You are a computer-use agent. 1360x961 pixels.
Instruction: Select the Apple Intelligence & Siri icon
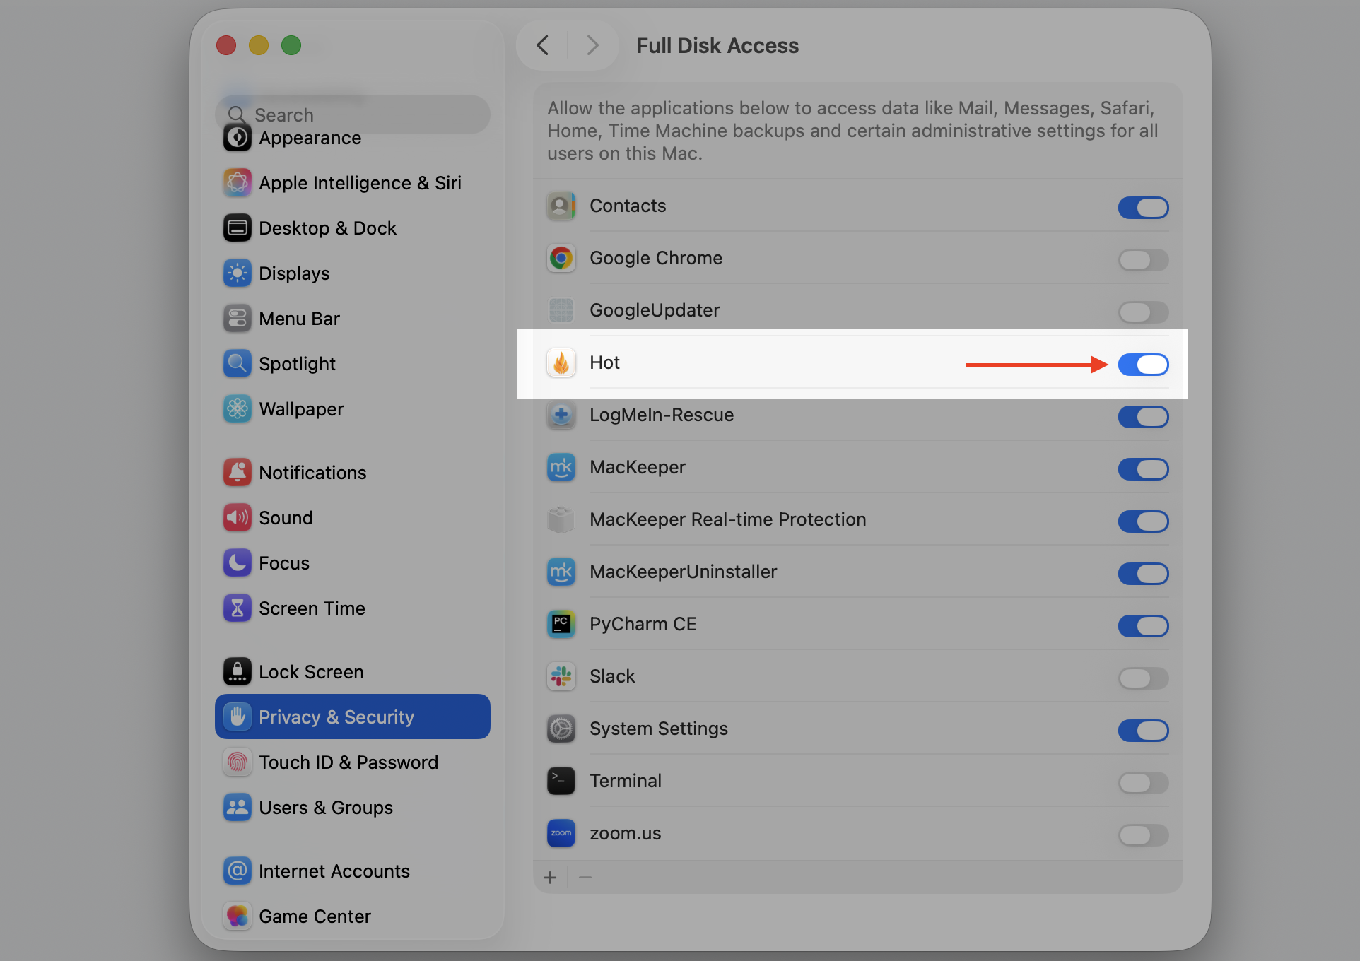pyautogui.click(x=238, y=183)
